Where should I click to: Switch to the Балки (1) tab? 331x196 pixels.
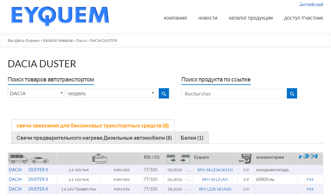192,138
